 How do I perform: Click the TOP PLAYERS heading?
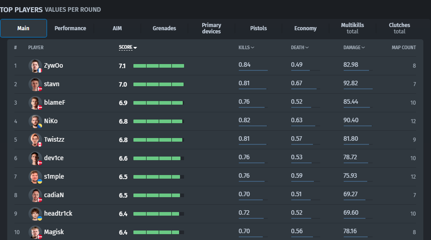point(21,9)
